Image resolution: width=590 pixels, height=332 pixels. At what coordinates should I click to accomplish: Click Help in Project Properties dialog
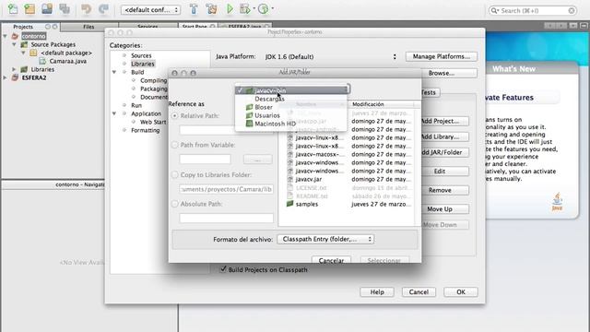(377, 292)
